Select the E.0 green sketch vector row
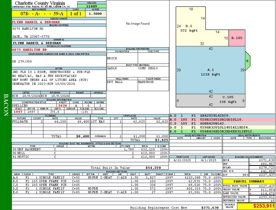The width and height of the screenshot is (276, 210). [x=222, y=132]
